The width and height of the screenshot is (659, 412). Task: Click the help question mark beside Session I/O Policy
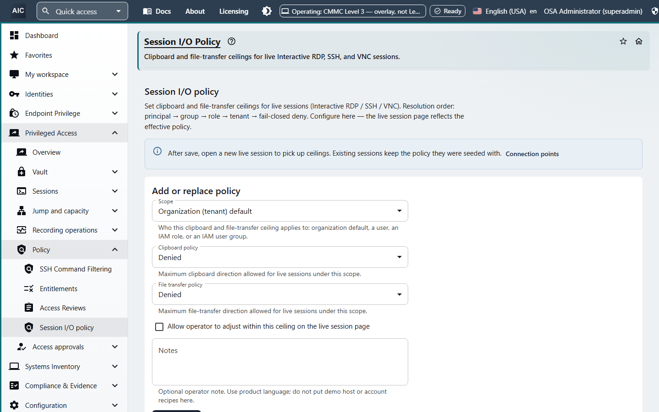(x=232, y=41)
